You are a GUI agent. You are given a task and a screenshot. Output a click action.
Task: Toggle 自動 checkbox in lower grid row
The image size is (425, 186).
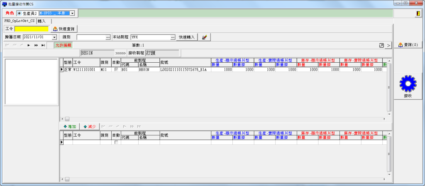[x=116, y=142]
